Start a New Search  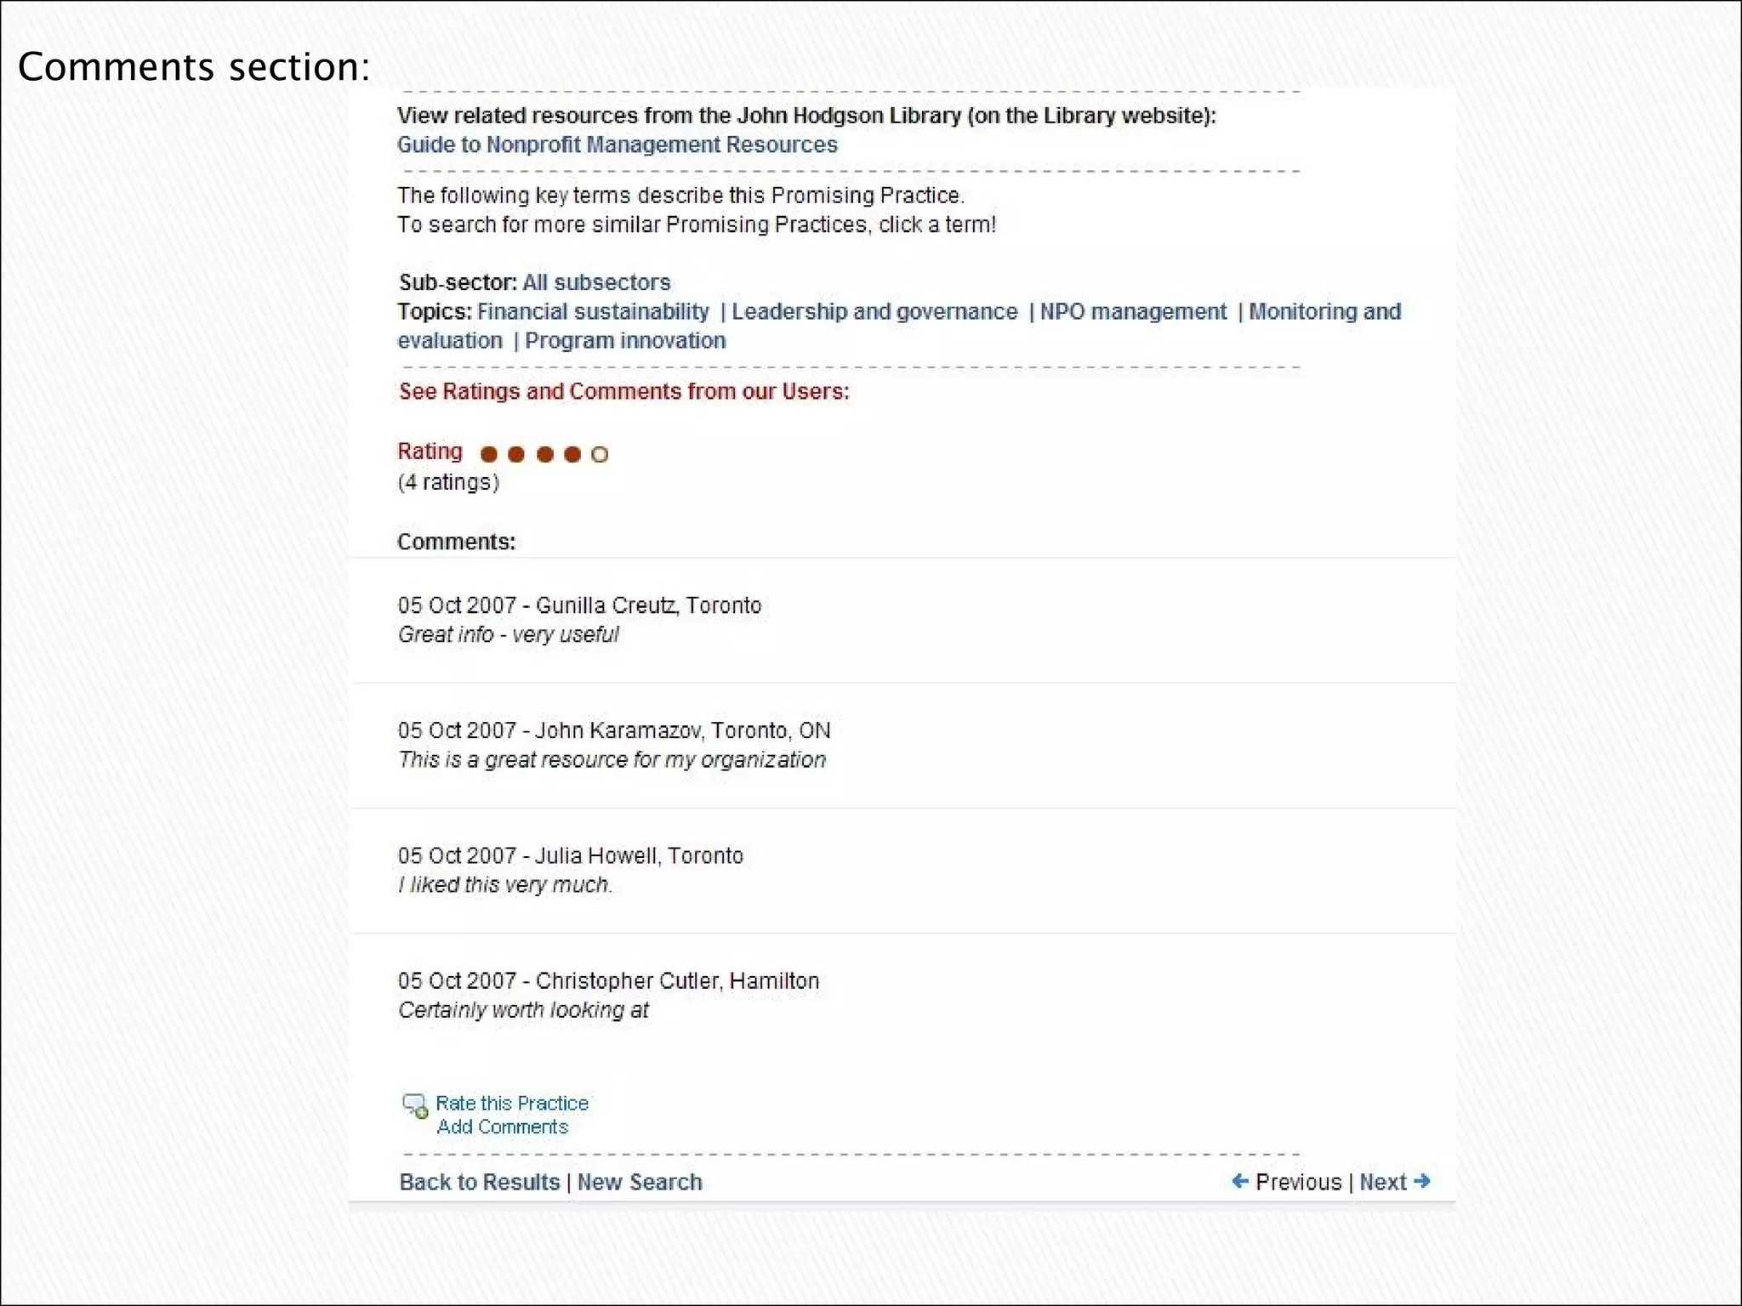pyautogui.click(x=640, y=1182)
